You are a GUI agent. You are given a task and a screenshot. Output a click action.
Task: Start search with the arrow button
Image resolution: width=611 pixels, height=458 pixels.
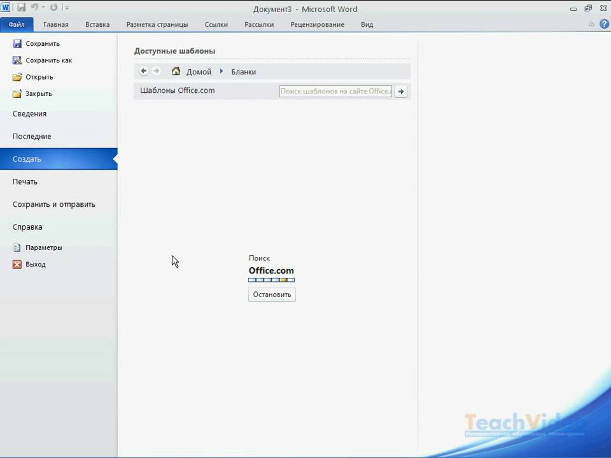click(401, 92)
